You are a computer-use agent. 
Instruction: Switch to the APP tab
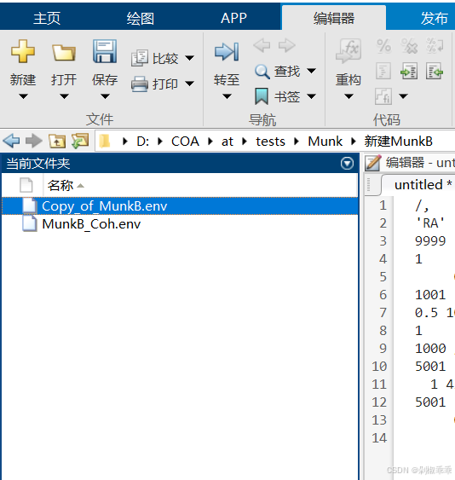233,18
